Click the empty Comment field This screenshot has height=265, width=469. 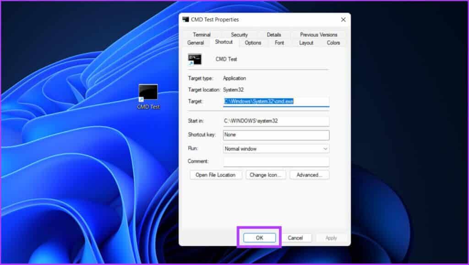pos(276,162)
